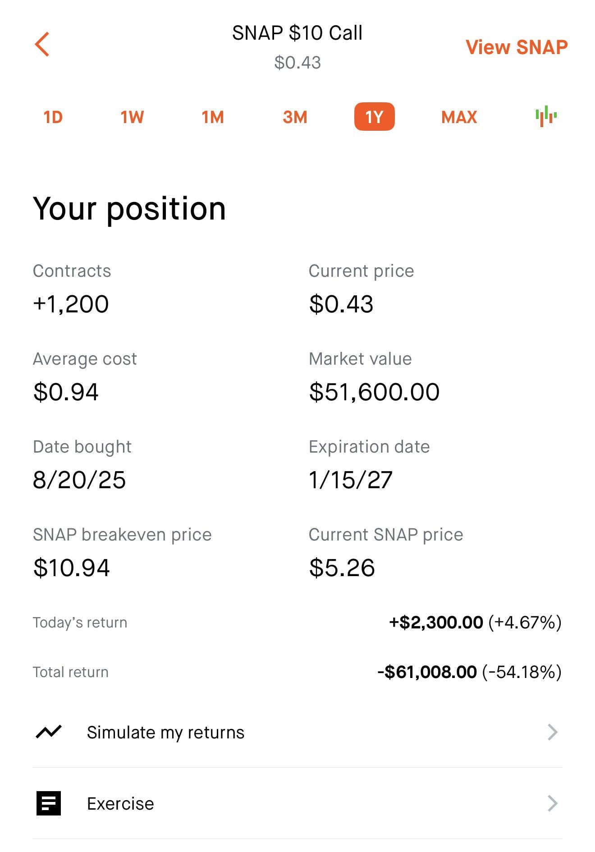Select the 1D time range
595x852 pixels.
pyautogui.click(x=53, y=117)
